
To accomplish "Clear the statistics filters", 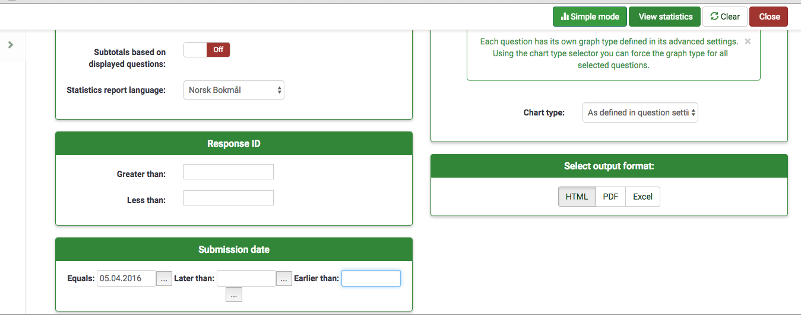I will click(724, 17).
